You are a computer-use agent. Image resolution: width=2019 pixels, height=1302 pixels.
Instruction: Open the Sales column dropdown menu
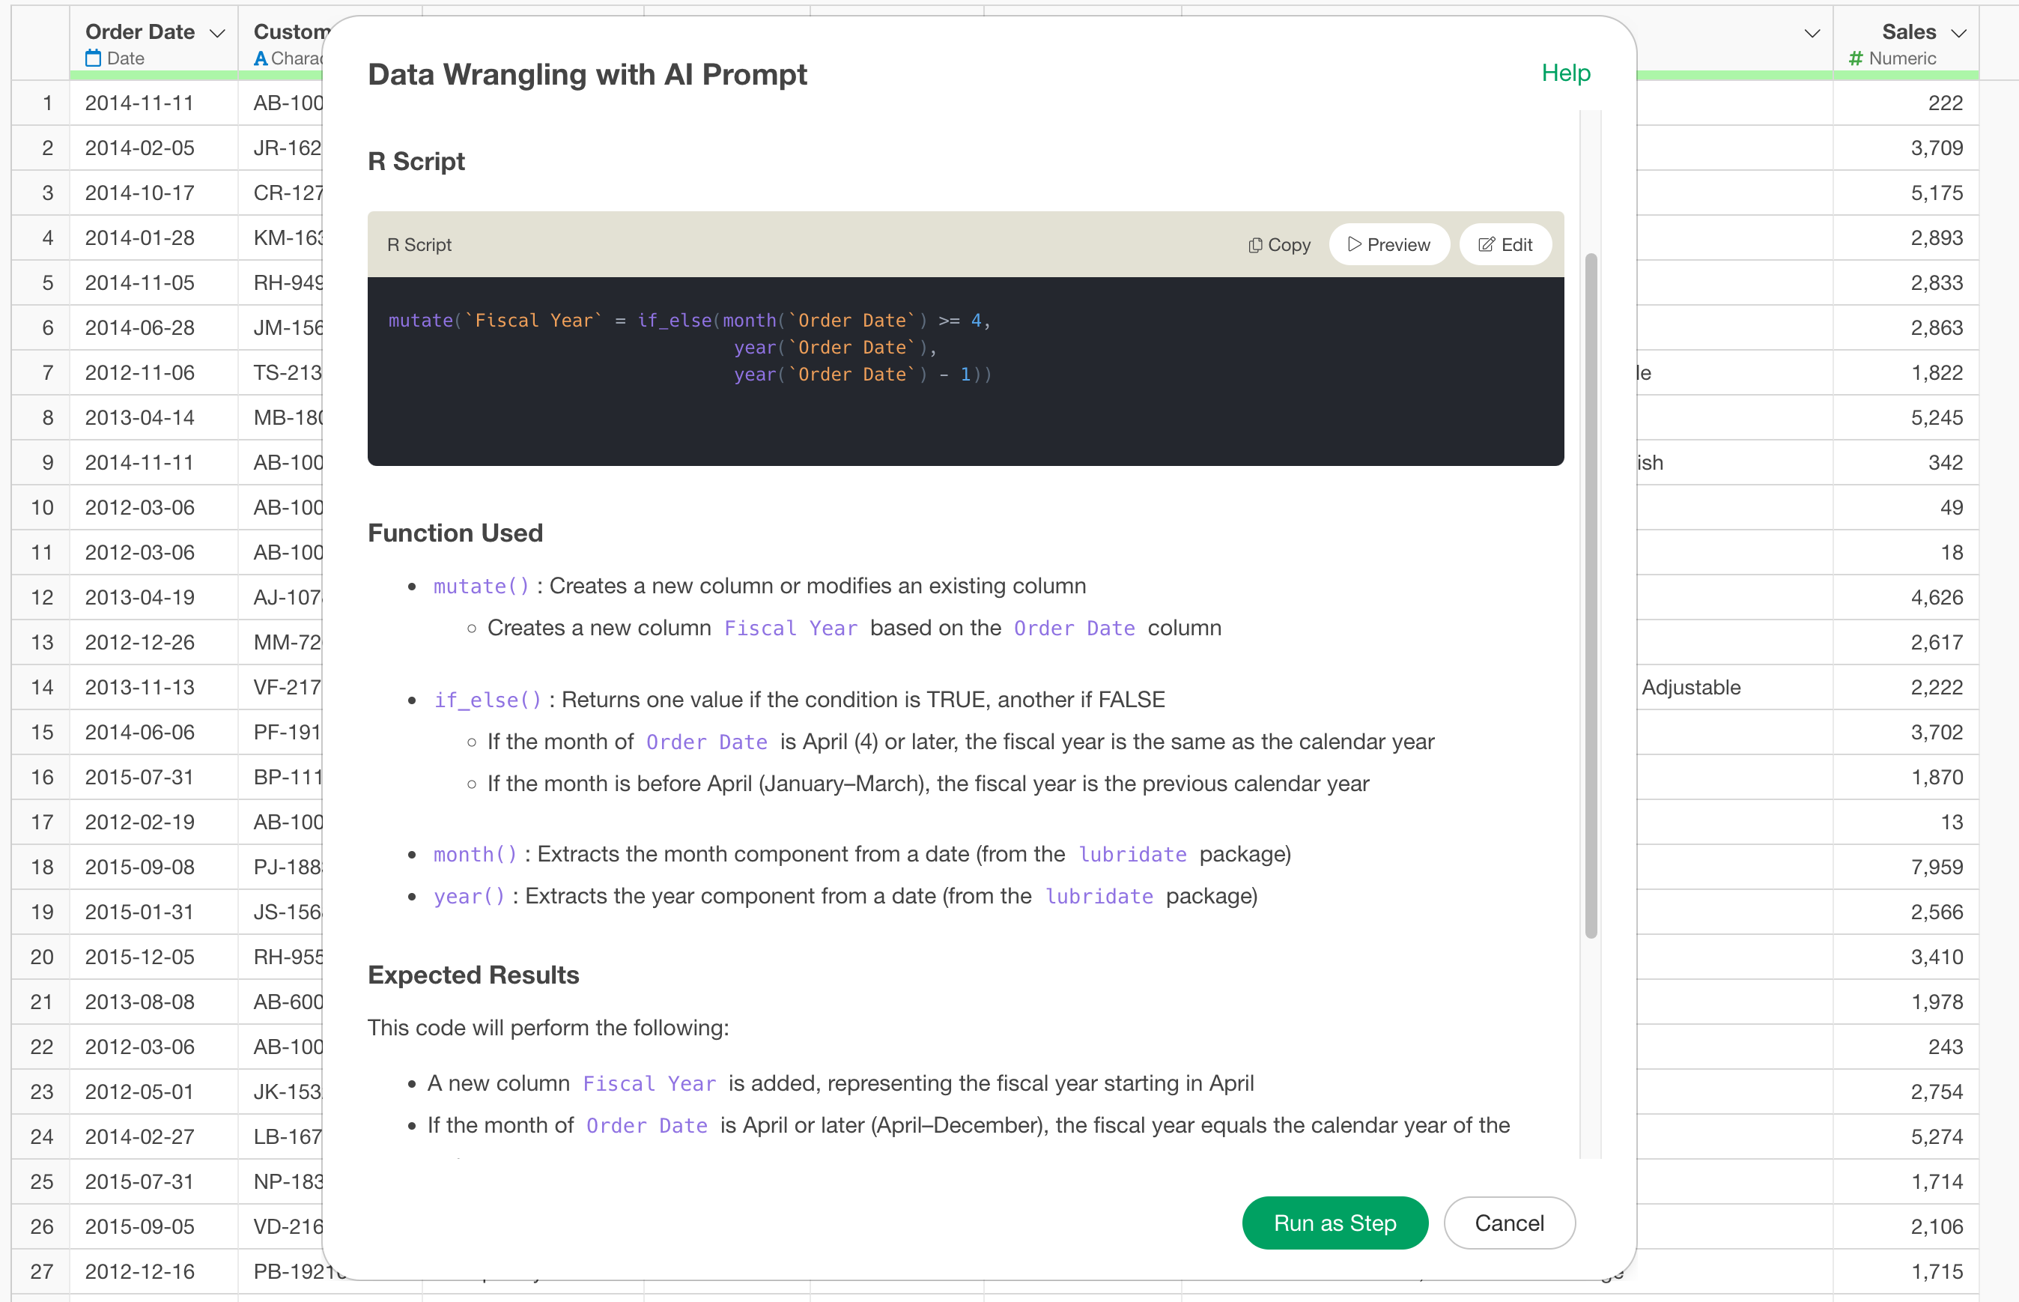(x=1959, y=33)
